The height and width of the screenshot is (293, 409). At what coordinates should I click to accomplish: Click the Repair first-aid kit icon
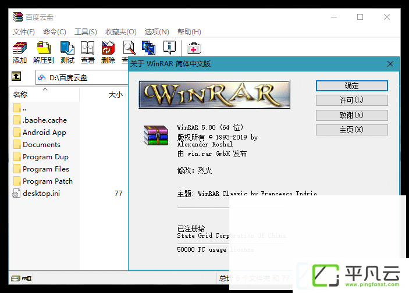(x=194, y=48)
